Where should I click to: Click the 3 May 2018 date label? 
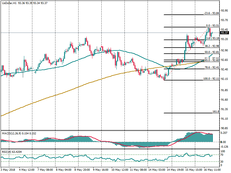(x=9, y=170)
